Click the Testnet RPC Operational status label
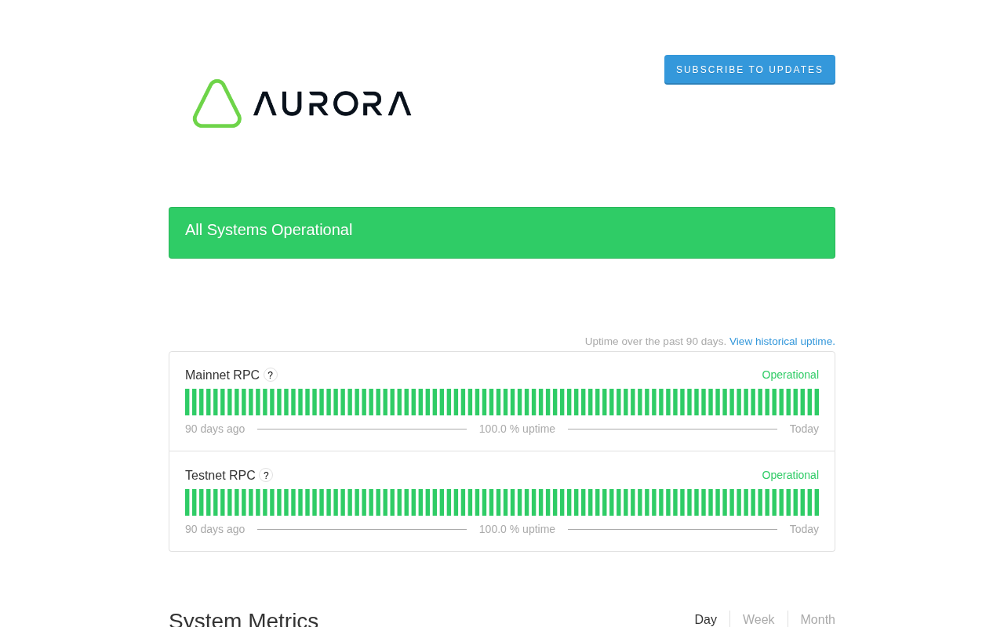 point(790,475)
